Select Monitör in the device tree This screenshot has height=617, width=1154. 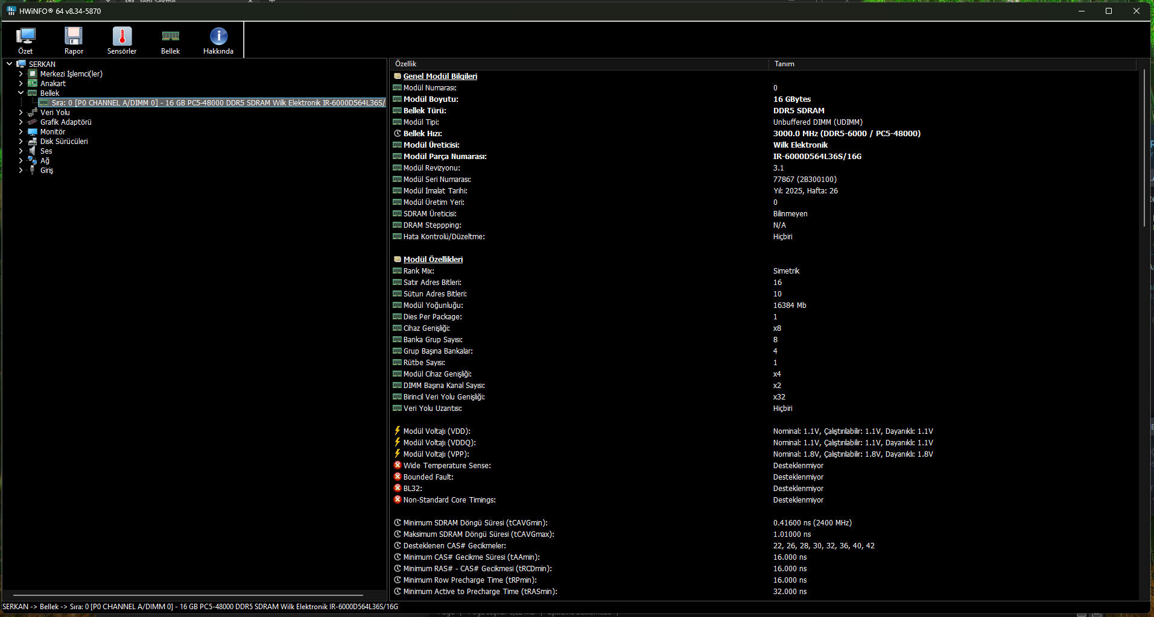[x=52, y=131]
